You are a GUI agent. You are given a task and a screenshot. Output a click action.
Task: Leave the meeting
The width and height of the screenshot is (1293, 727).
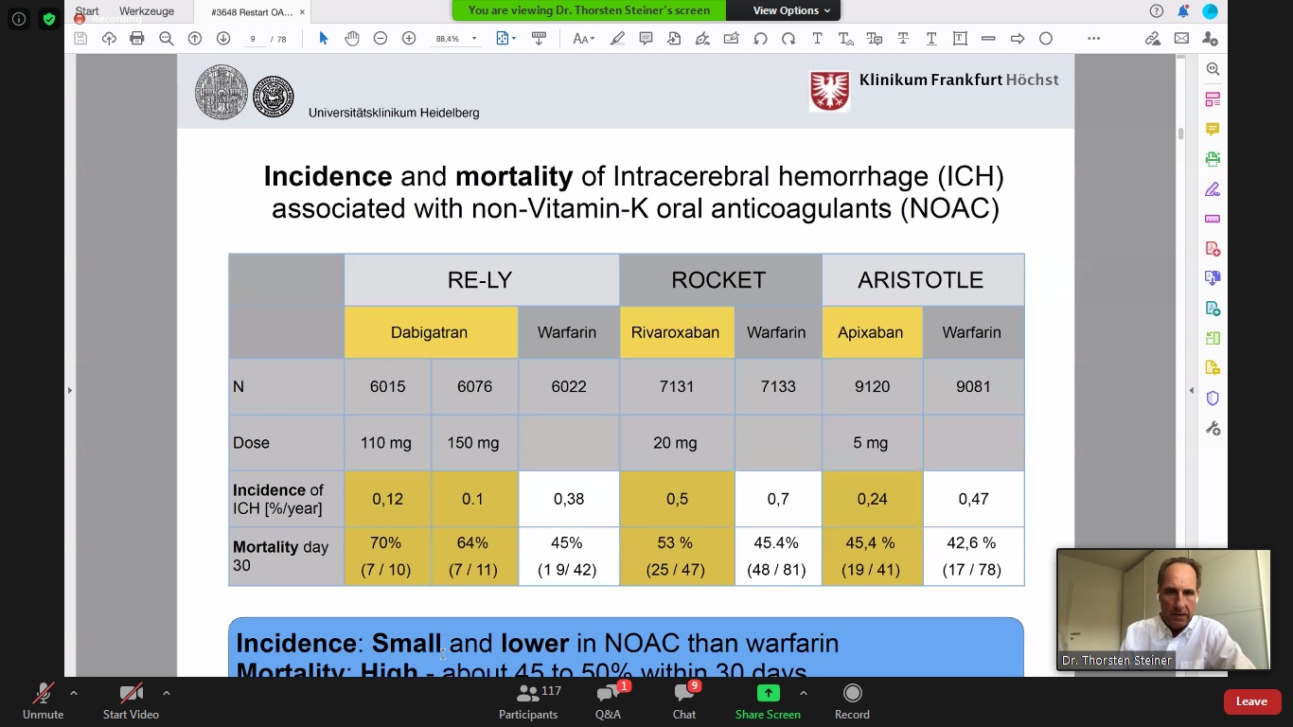(x=1251, y=701)
